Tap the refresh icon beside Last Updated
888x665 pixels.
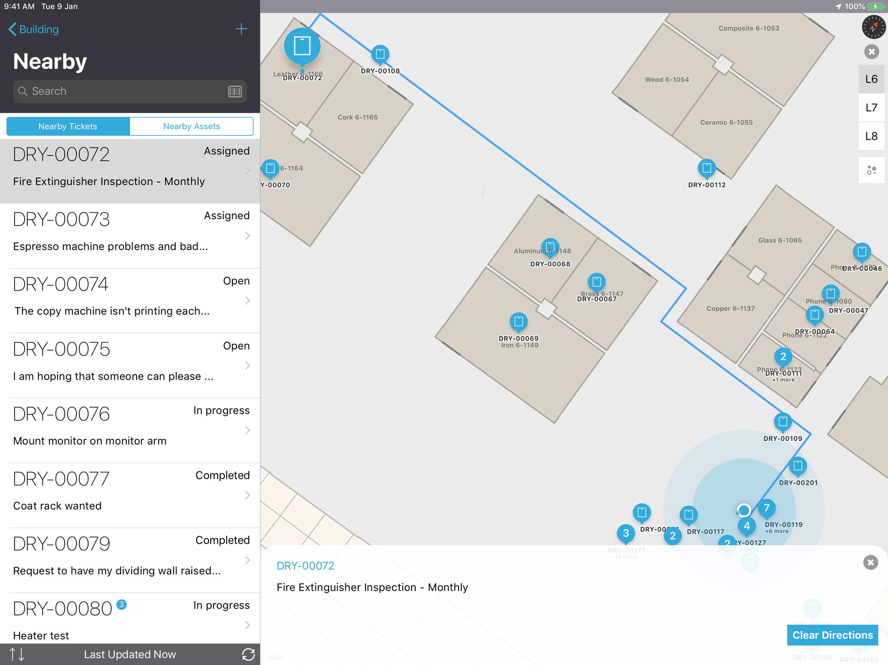248,654
